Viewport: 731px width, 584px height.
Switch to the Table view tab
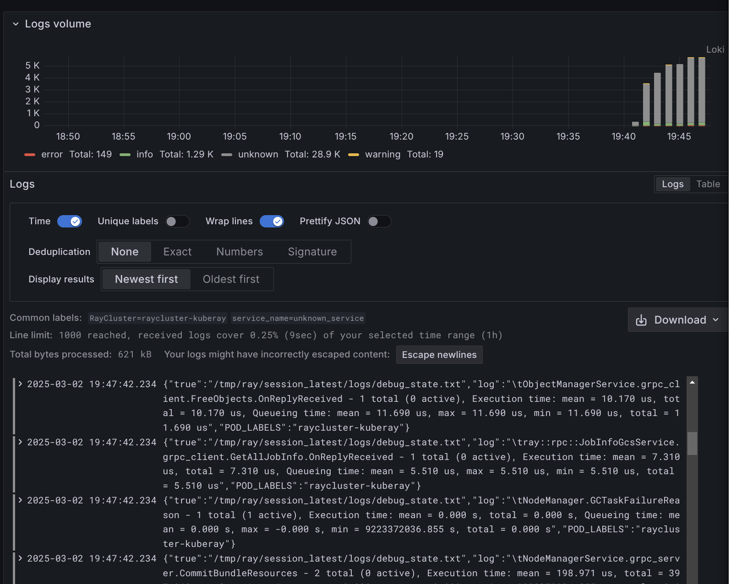click(708, 184)
